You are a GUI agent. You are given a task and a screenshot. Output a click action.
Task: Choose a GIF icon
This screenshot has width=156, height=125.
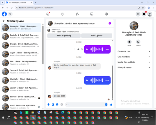click(62, 104)
